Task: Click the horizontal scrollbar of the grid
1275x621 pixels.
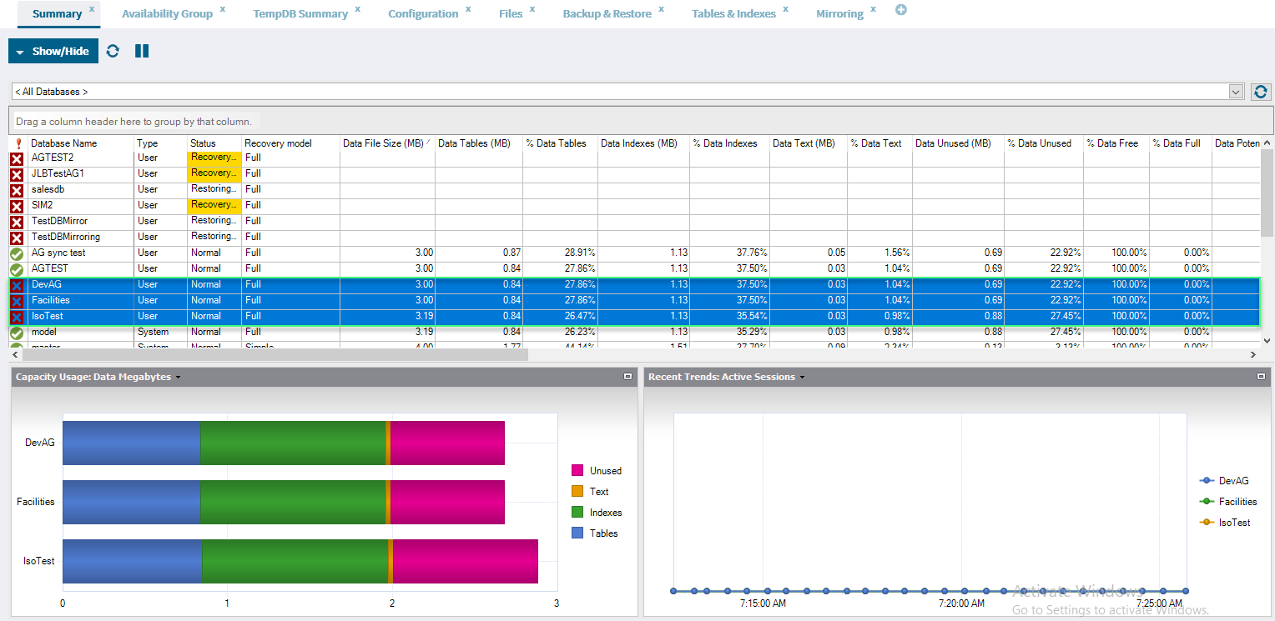Action: (x=275, y=355)
